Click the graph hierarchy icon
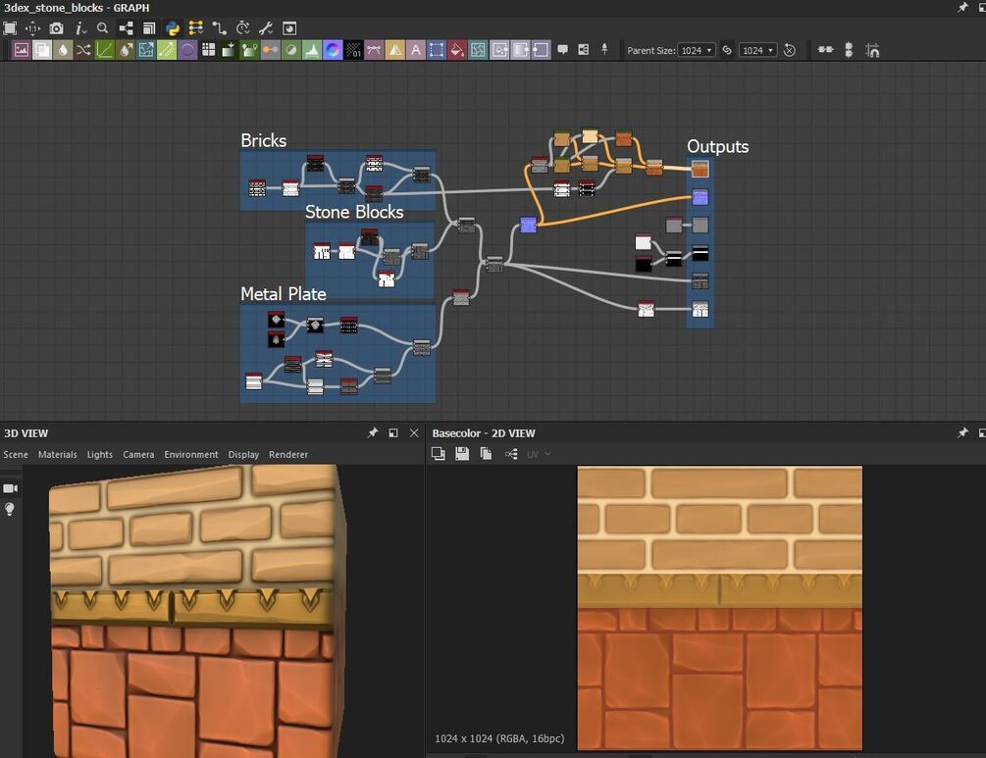 126,28
